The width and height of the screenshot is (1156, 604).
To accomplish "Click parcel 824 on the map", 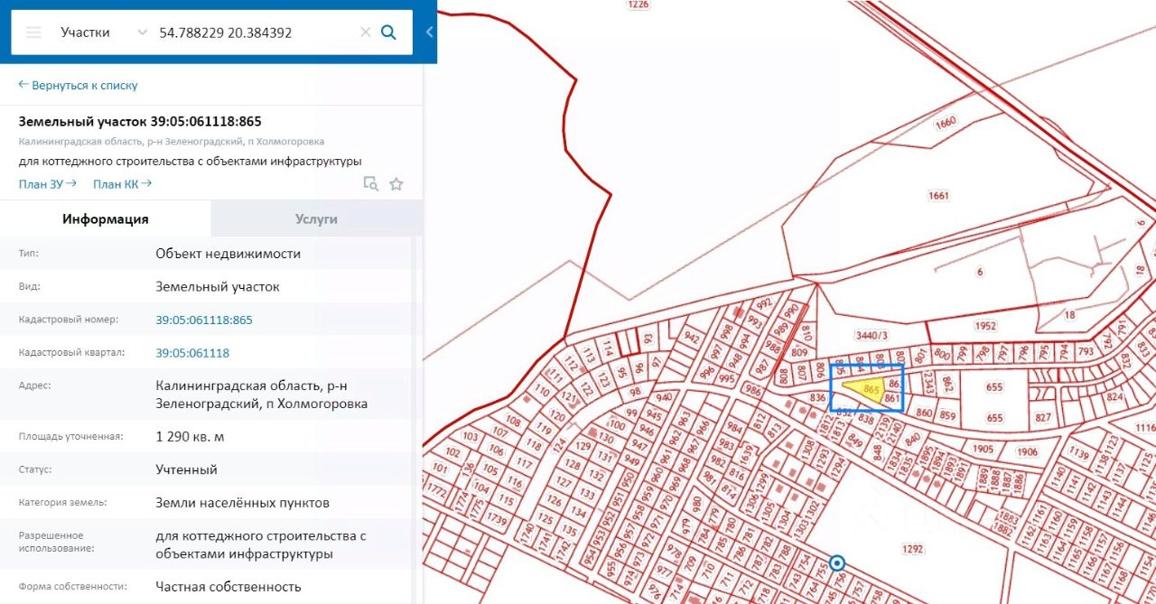I will pyautogui.click(x=1114, y=396).
